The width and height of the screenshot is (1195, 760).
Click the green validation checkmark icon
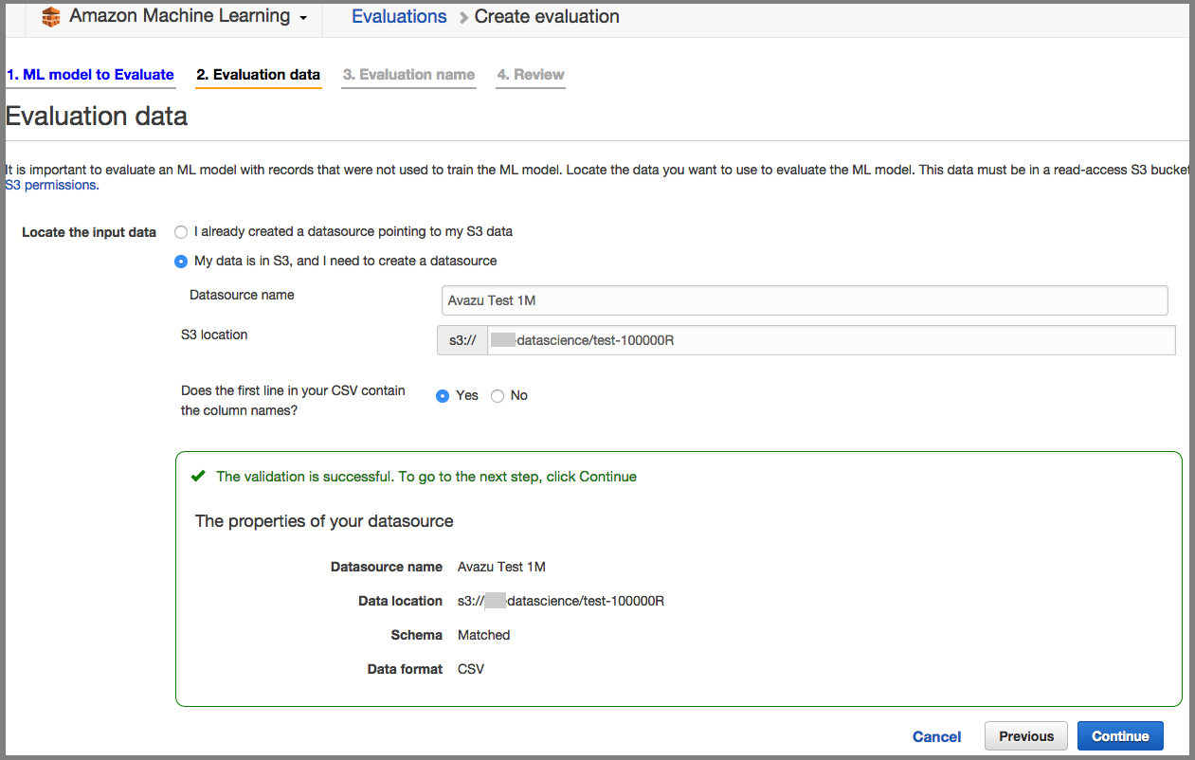pos(198,476)
